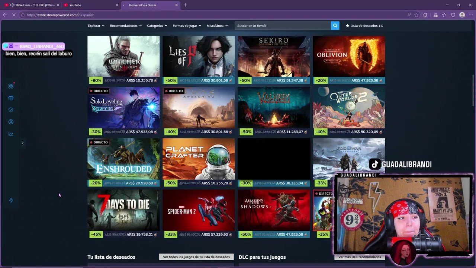Click the DLC para tus juegos heading
This screenshot has width=476, height=268.
click(x=262, y=257)
